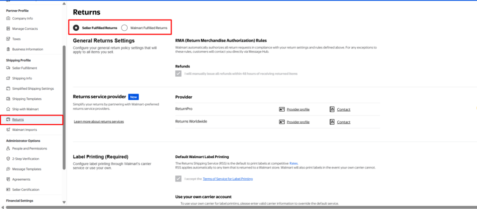Click the Taxes icon in sidebar
The width and height of the screenshot is (477, 209).
(x=8, y=39)
